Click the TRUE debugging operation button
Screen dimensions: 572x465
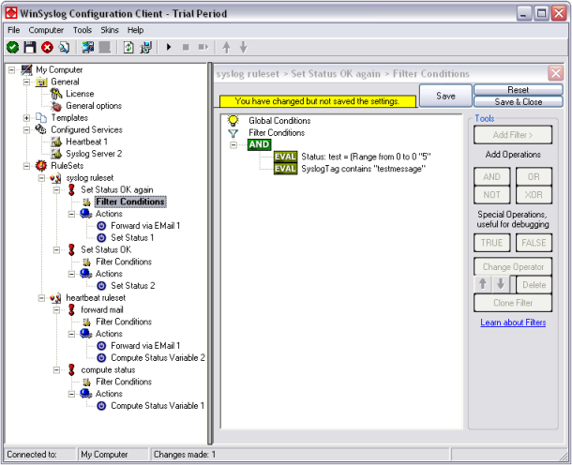coord(491,243)
